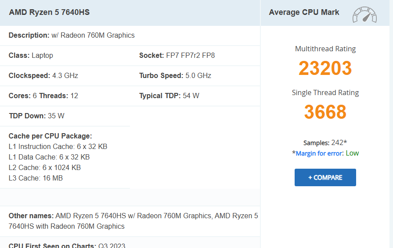This screenshot has height=248, width=393.
Task: Click the single thread rating value 3668
Action: pyautogui.click(x=325, y=112)
